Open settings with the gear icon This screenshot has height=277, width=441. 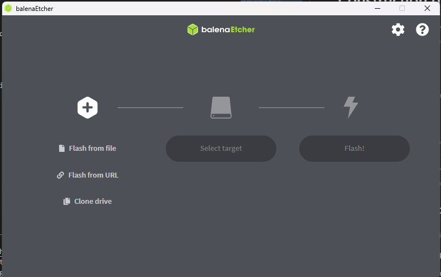click(398, 30)
